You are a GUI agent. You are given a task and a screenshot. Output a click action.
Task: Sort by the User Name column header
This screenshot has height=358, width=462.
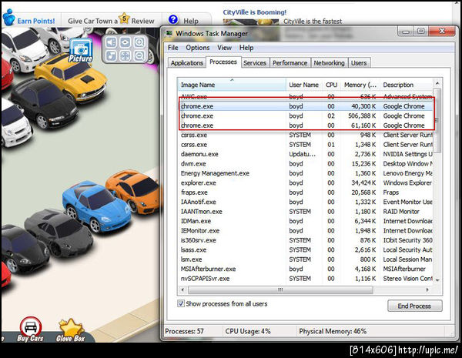pyautogui.click(x=304, y=85)
